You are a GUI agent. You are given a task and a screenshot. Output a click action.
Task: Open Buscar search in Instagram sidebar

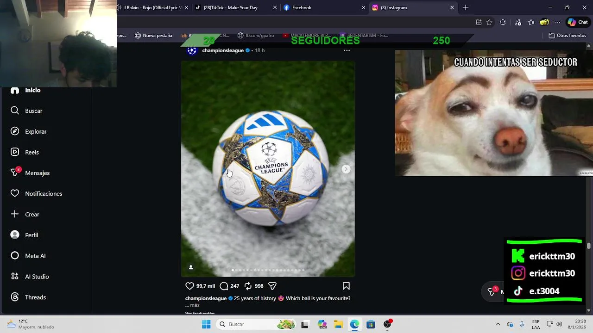(26, 111)
